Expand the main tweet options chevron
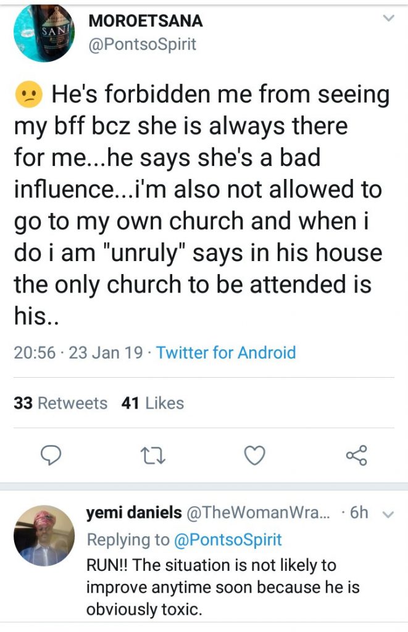 pos(388,19)
